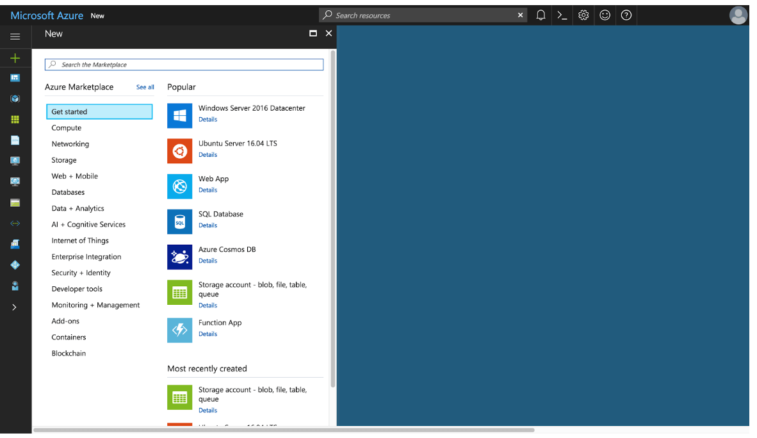Open the cube Resource groups sidebar icon
Image resolution: width=757 pixels, height=438 pixels.
(x=15, y=99)
